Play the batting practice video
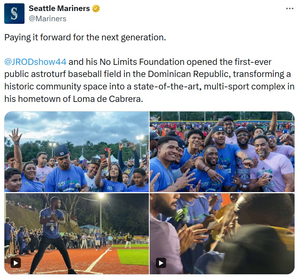The width and height of the screenshot is (300, 279). 16,263
